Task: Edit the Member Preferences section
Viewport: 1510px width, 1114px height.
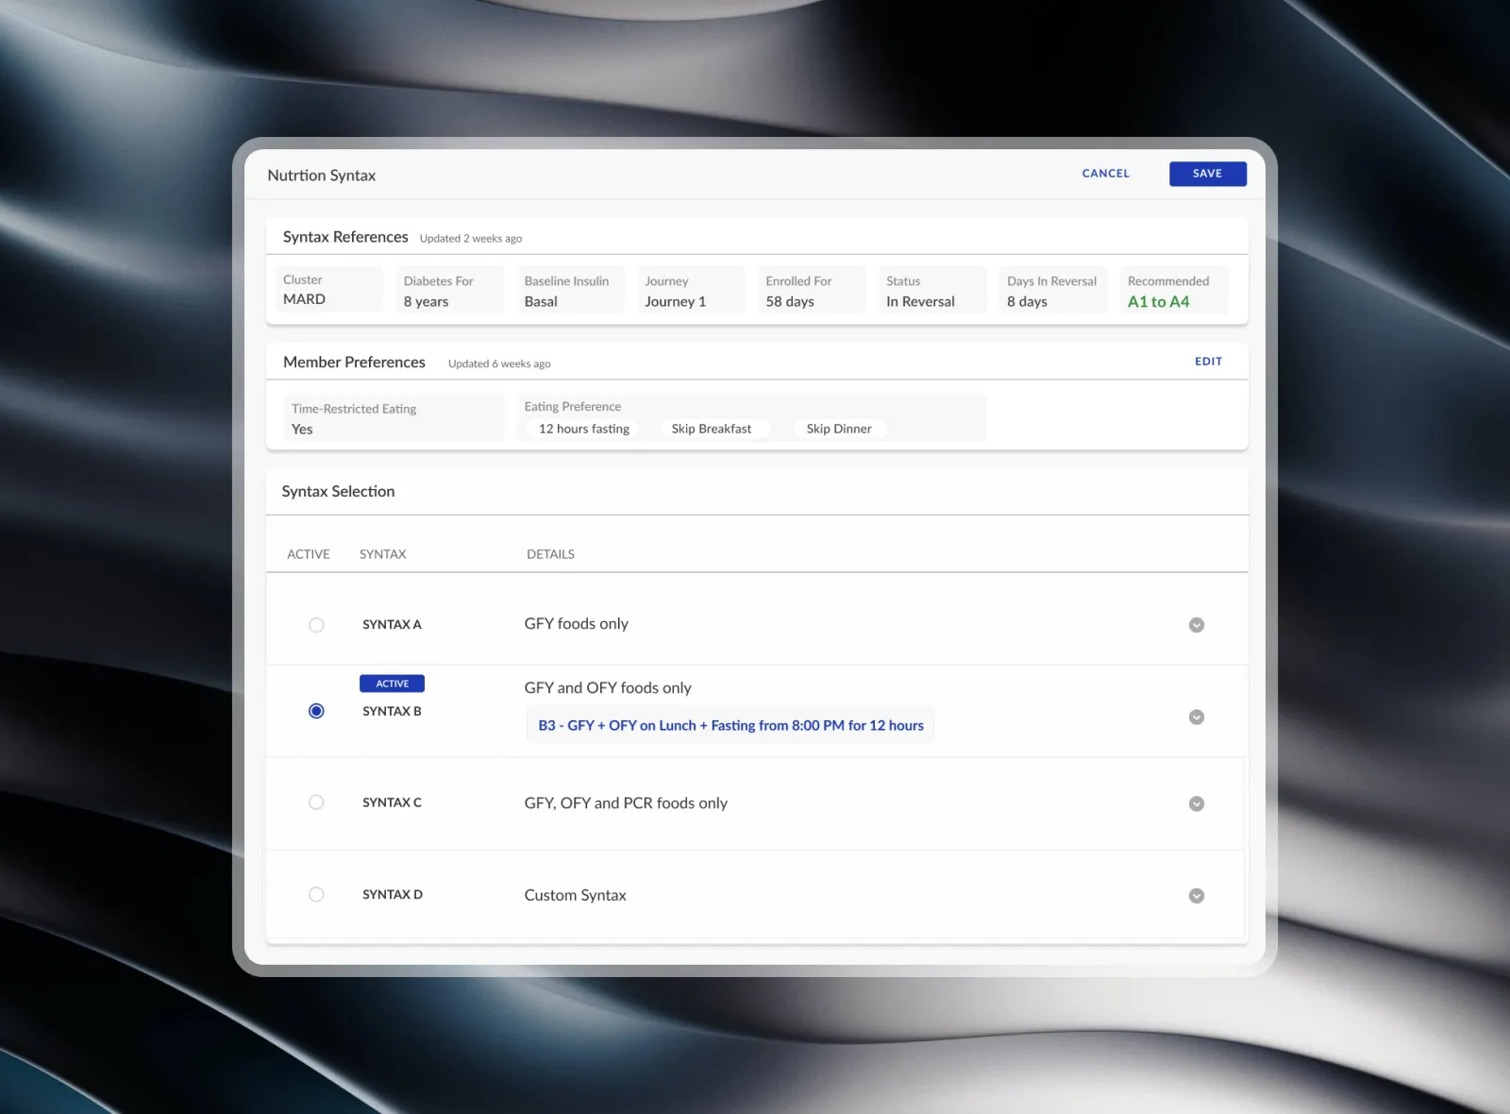Action: pos(1209,362)
